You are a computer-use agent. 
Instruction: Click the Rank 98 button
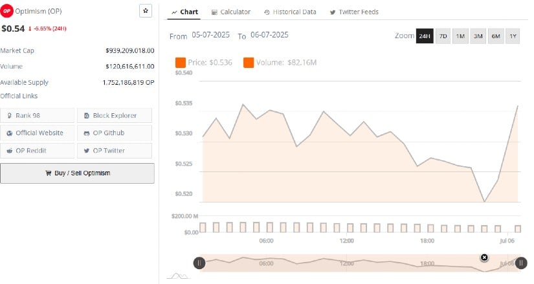tap(37, 115)
